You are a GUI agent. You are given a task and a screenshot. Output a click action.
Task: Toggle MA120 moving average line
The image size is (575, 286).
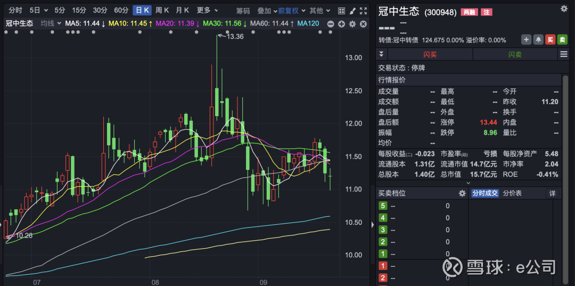[x=308, y=24]
